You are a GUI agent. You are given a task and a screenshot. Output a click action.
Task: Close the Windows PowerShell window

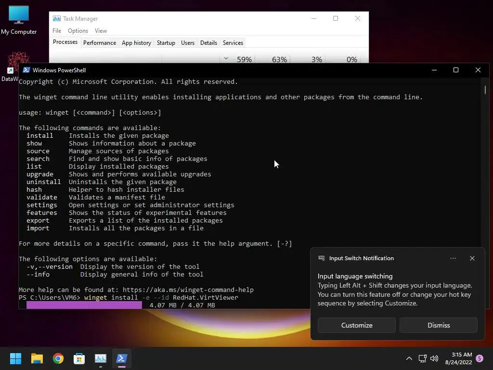tap(478, 70)
